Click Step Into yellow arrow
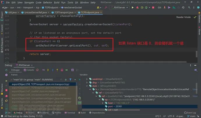201x118 pixels. pos(48,70)
